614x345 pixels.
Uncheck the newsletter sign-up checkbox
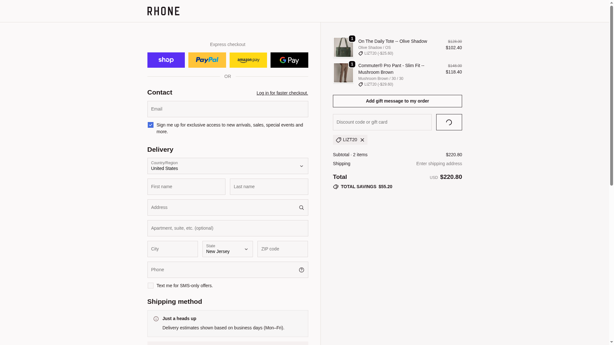[x=151, y=125]
